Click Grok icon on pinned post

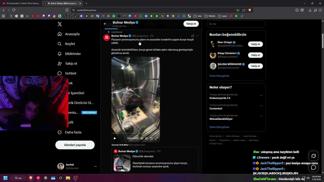tap(193, 36)
